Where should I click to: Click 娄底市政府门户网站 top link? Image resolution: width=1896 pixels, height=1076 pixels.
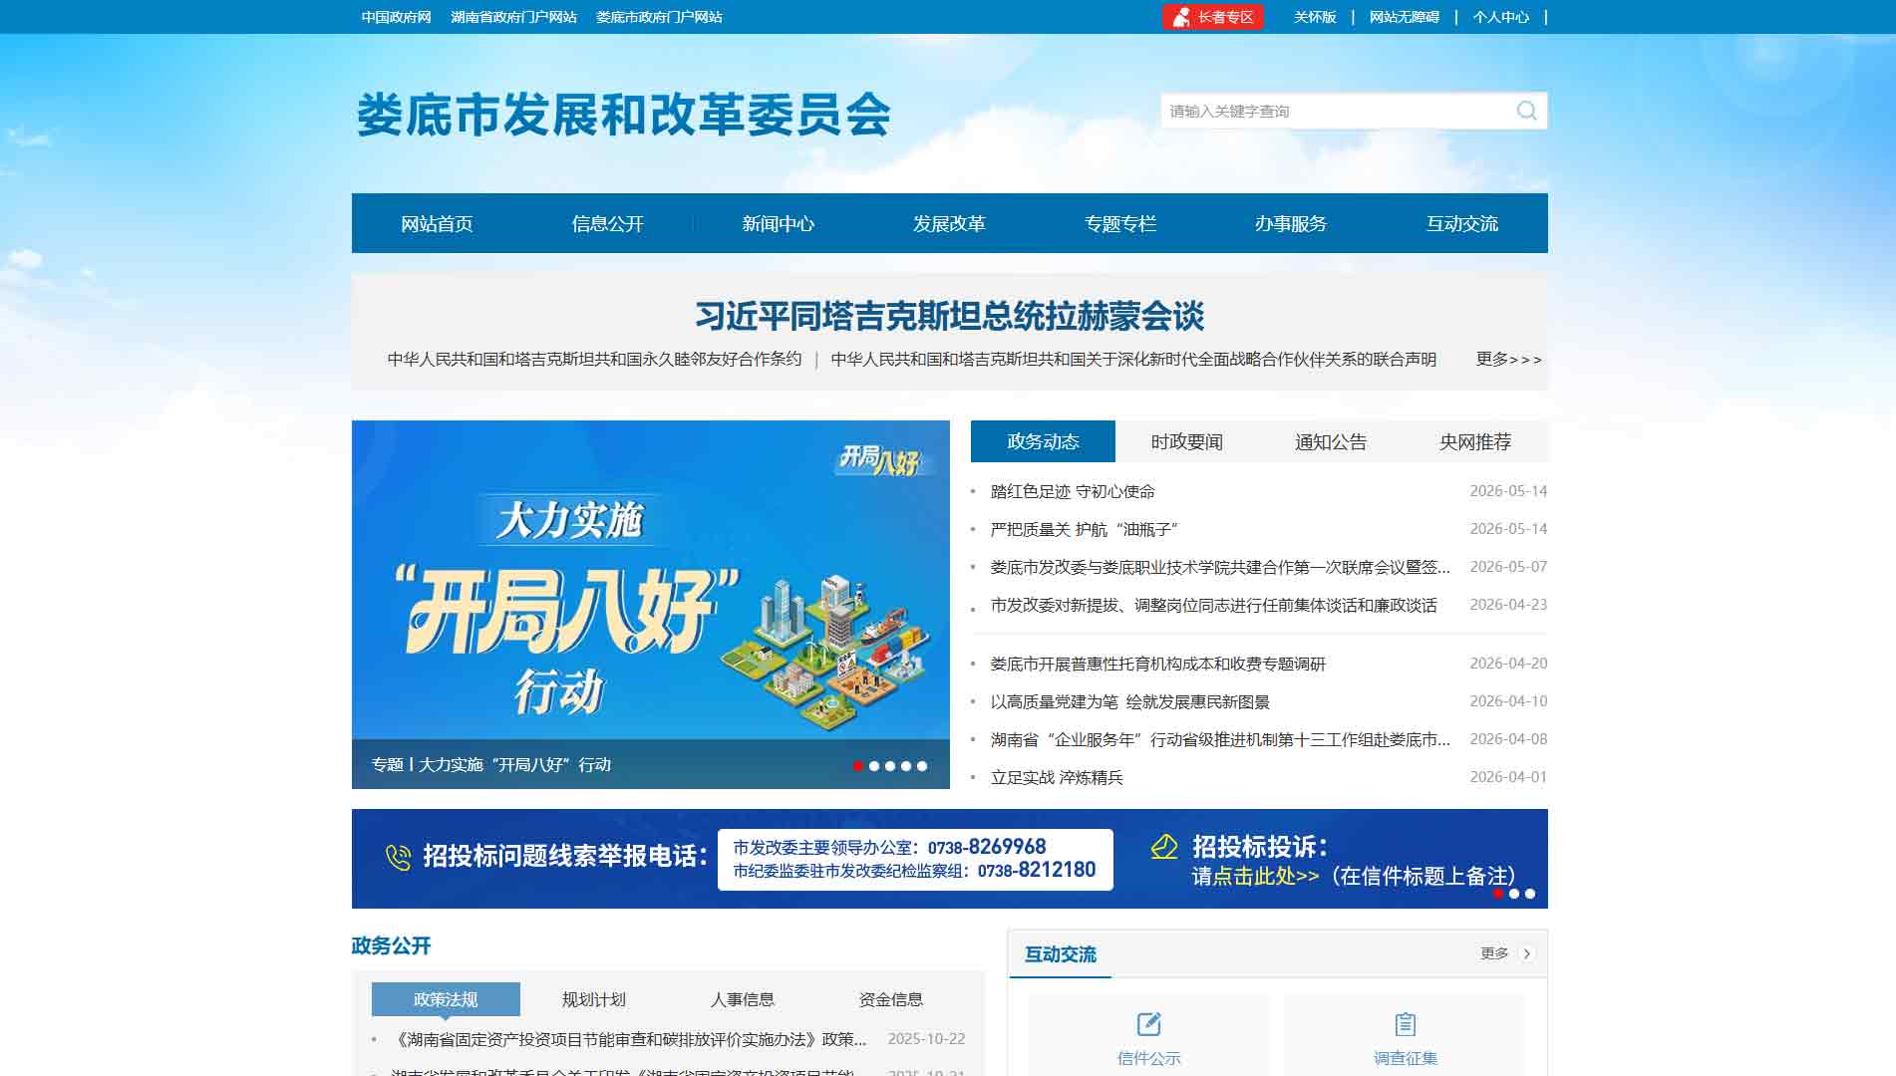[659, 17]
